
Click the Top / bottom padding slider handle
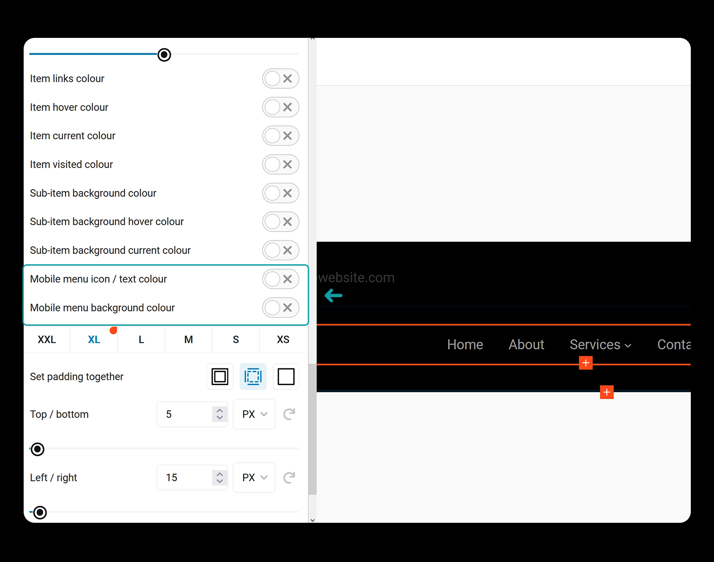click(37, 449)
